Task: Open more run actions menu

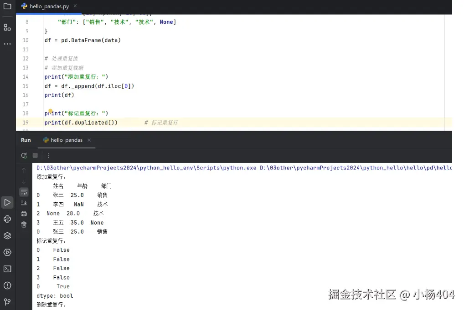Action: (x=49, y=155)
